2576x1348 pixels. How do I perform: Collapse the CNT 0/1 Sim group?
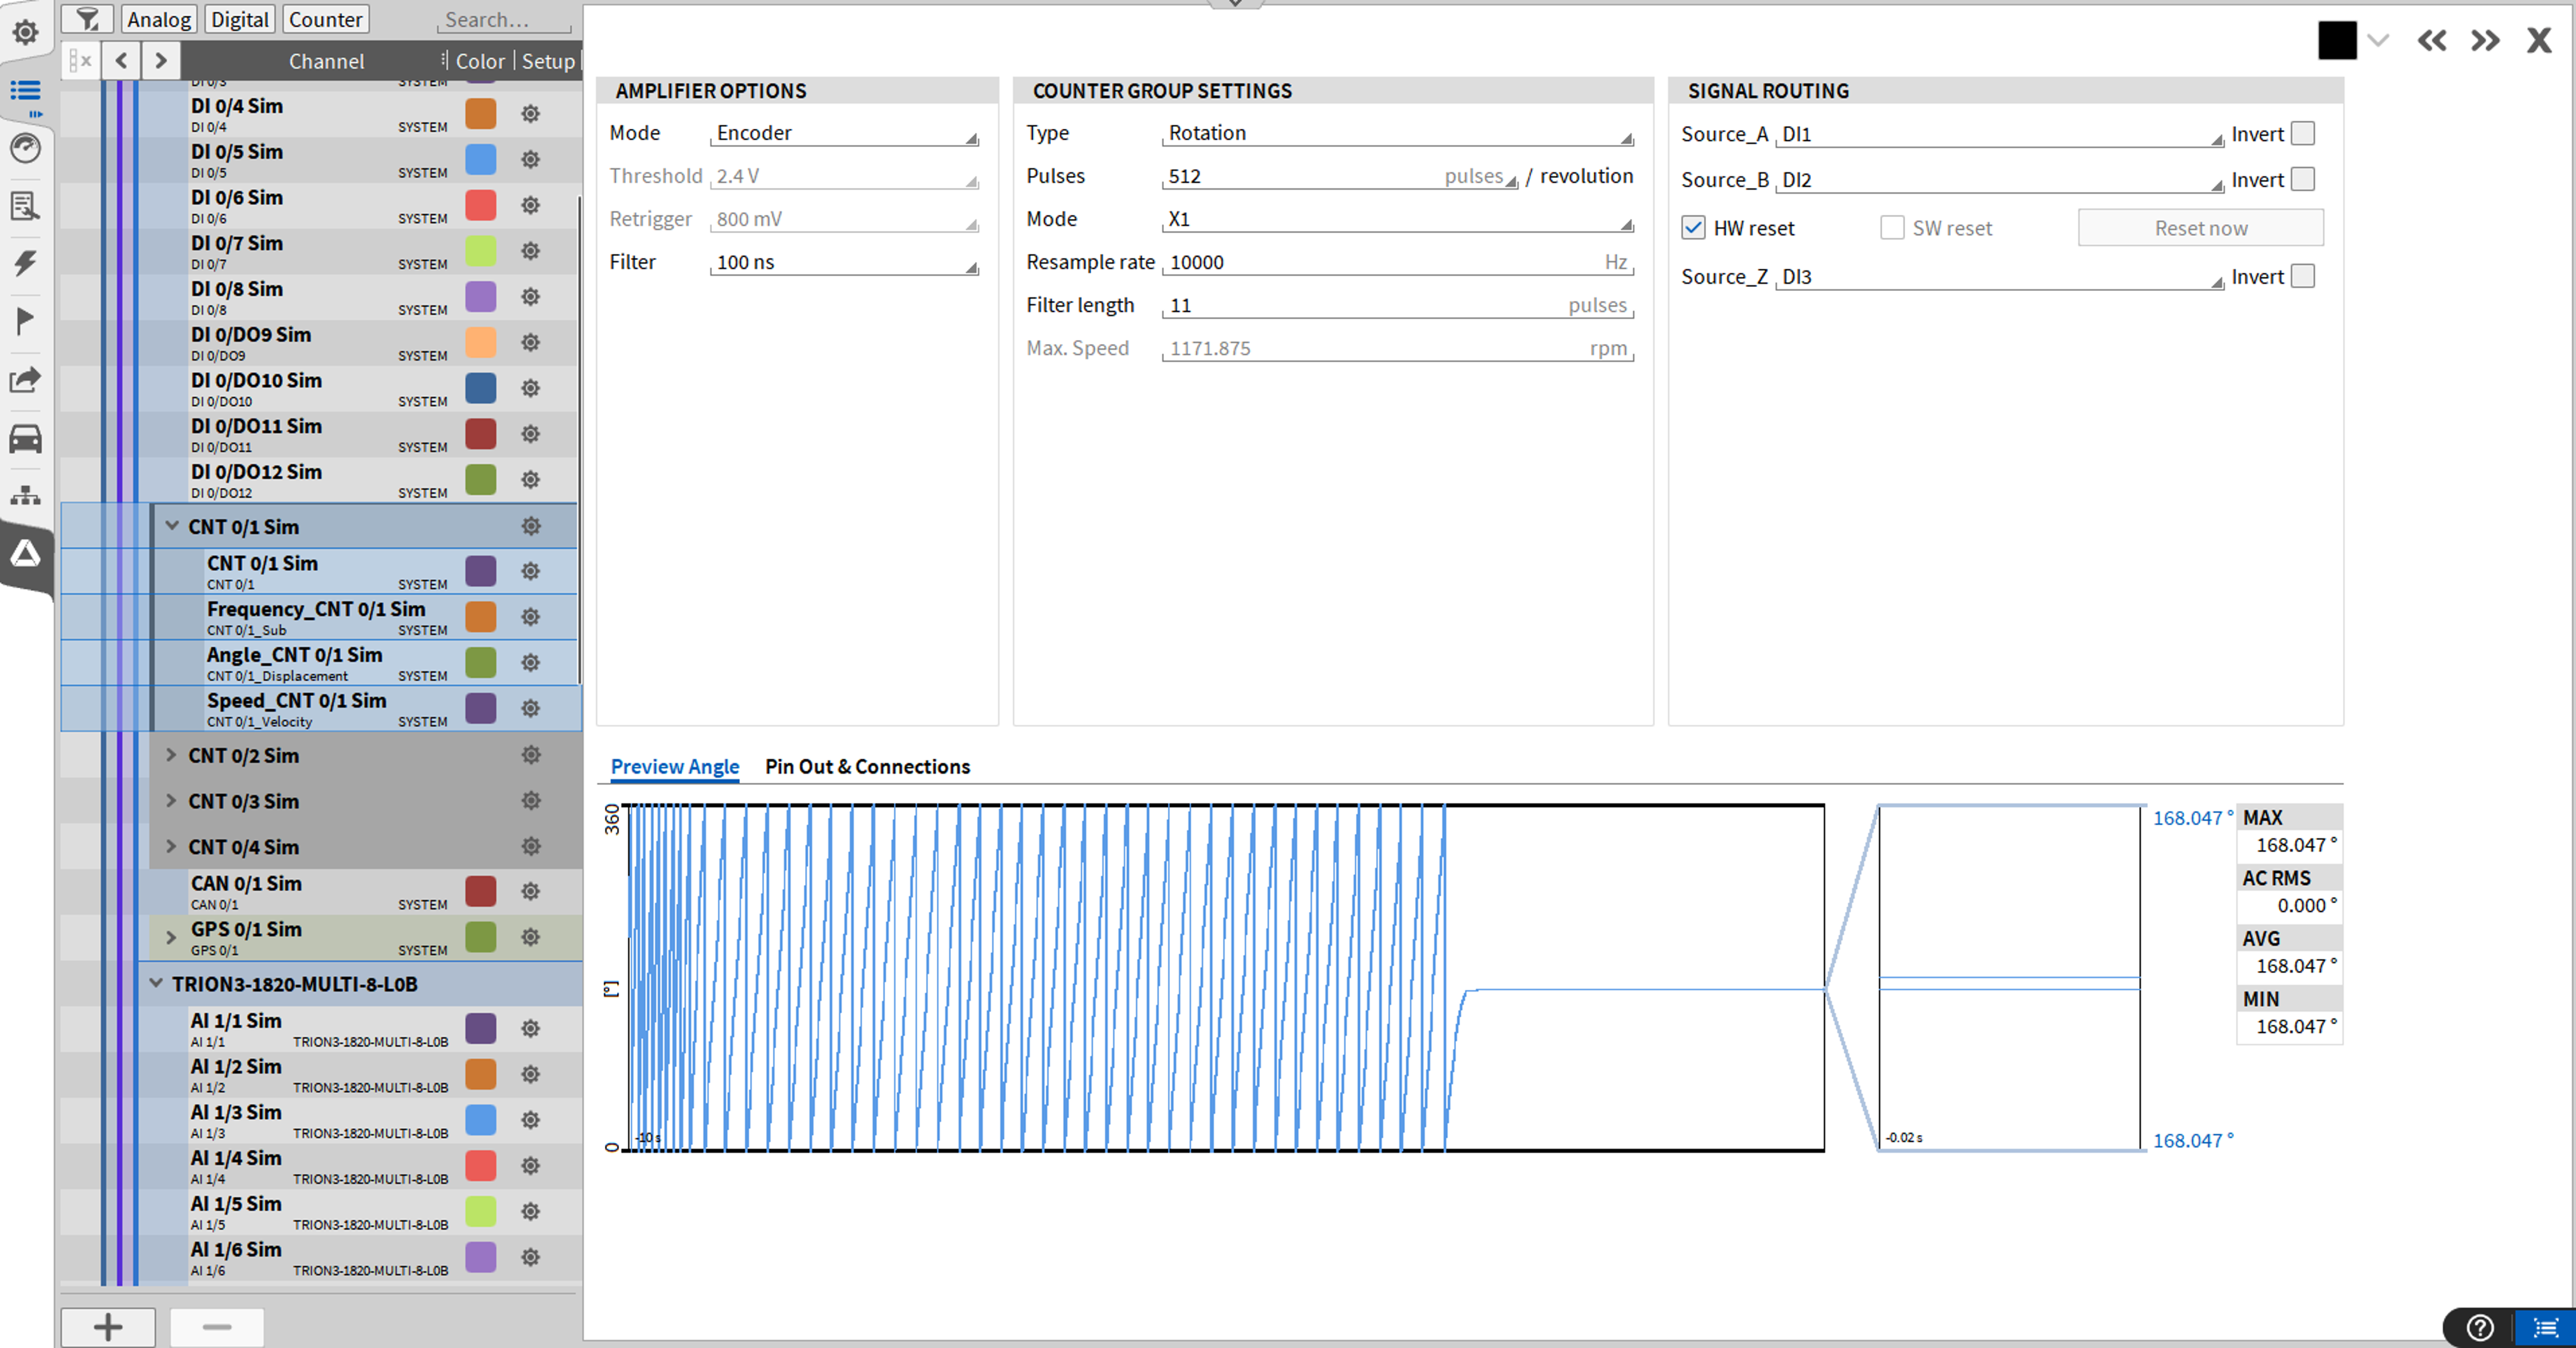pyautogui.click(x=172, y=526)
